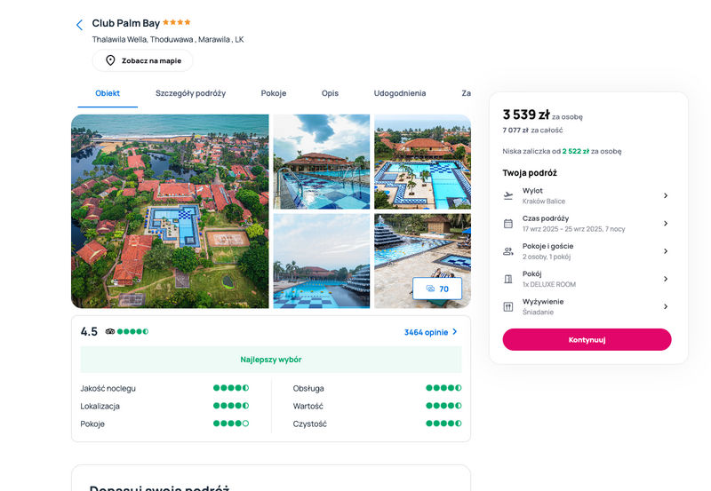Switch to the Szczegóły podróży tab
Viewport: 711px width, 491px height.
coord(190,93)
